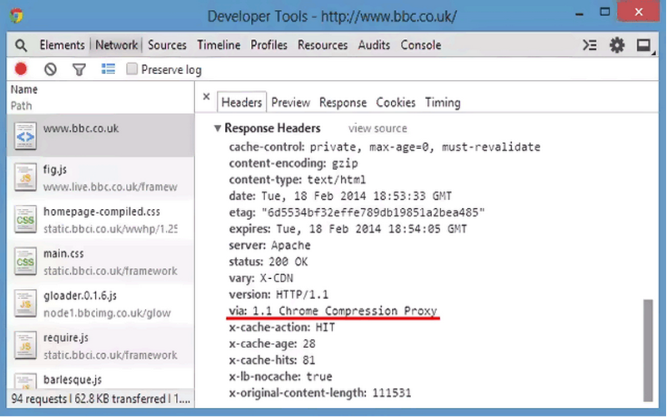Image resolution: width=667 pixels, height=418 pixels.
Task: Click the main.css stylesheet icon
Action: (x=25, y=261)
